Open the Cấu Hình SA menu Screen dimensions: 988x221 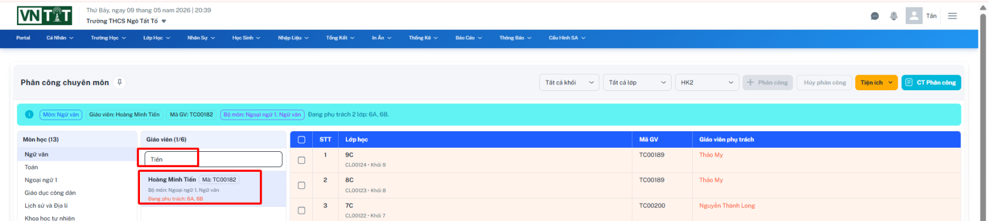(x=567, y=38)
